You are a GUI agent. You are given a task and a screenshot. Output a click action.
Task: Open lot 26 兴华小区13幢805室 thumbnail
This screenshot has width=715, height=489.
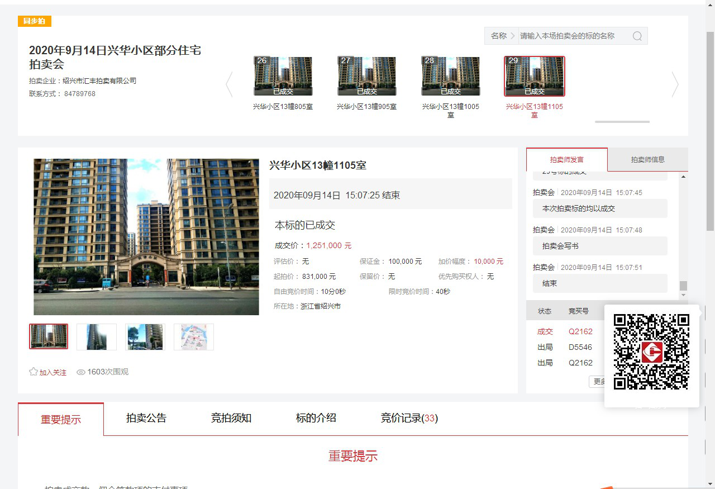pyautogui.click(x=283, y=76)
